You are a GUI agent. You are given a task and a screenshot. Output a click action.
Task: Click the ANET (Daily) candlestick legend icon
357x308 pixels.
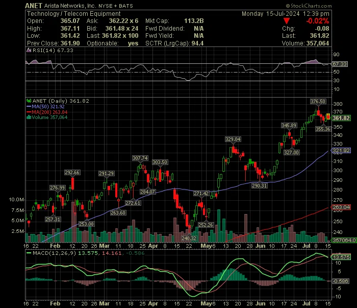click(x=29, y=101)
